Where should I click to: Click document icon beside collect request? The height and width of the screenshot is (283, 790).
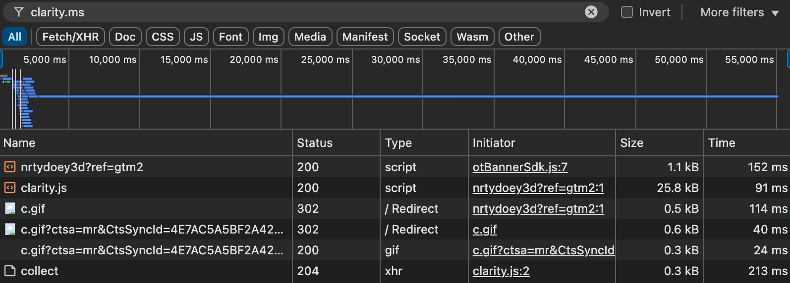tap(10, 271)
